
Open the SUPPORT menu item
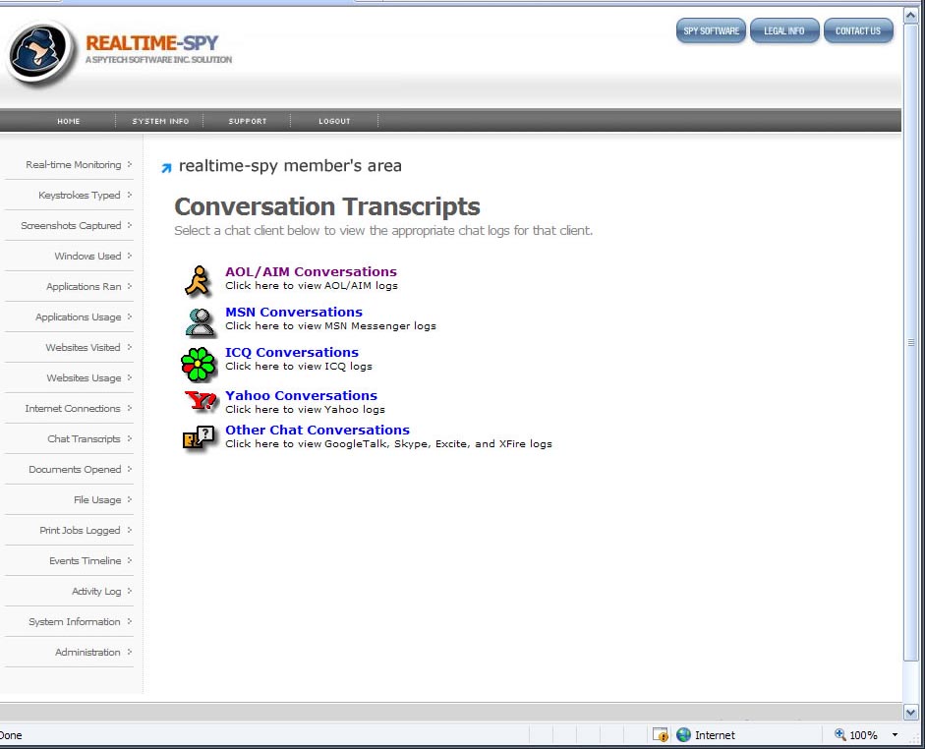tap(248, 121)
